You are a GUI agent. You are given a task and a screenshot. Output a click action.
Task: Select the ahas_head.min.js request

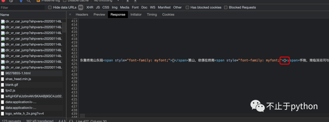click(18, 79)
